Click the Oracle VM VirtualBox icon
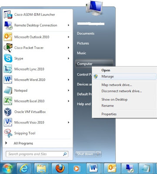Screen dimensions: 157x174 click(8, 112)
